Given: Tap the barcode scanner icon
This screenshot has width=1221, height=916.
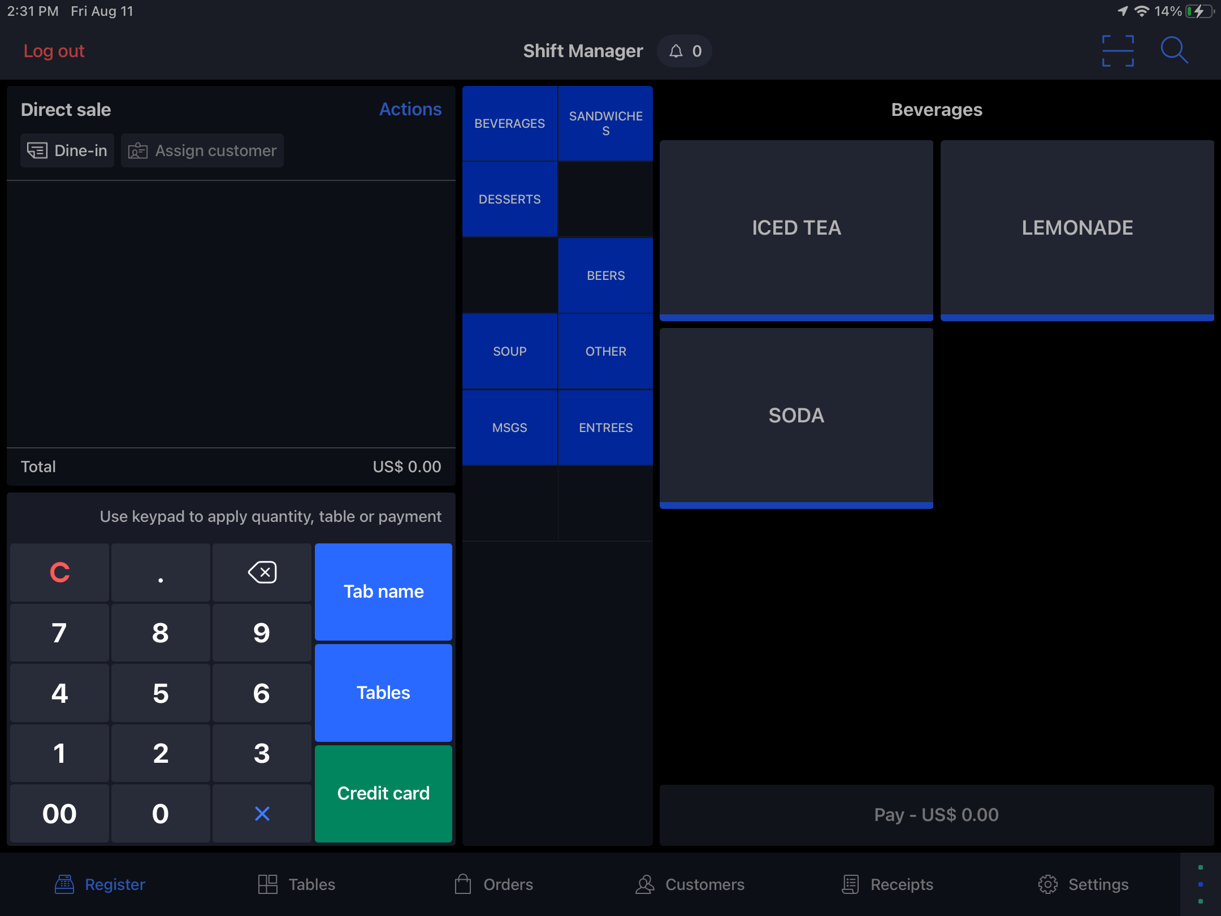Looking at the screenshot, I should (1118, 51).
